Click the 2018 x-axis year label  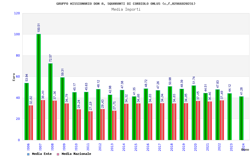(172, 147)
